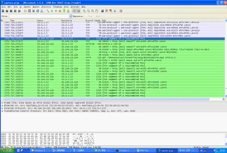The width and height of the screenshot is (227, 153).
Task: Click into the display filter field
Action: click(40, 16)
